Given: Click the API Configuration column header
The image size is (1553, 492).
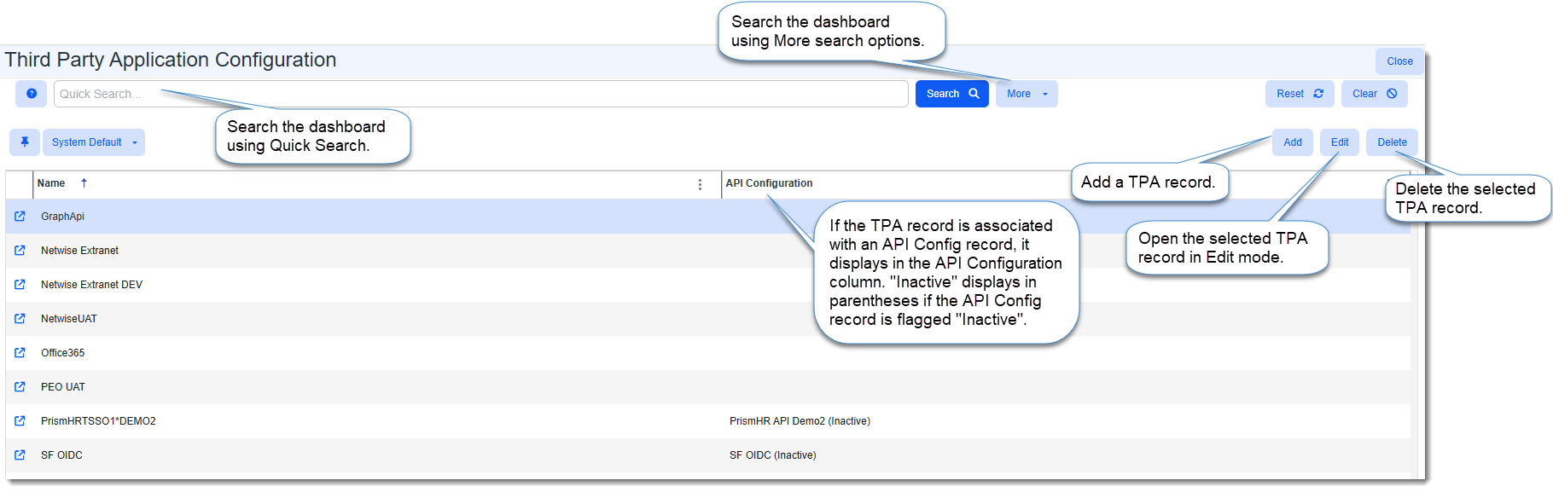Looking at the screenshot, I should coord(769,183).
